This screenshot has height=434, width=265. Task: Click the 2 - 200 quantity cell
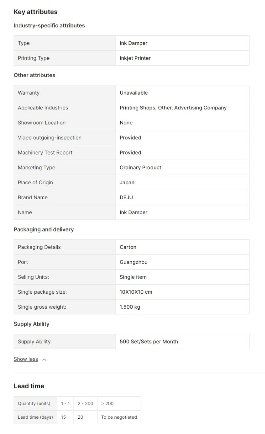[x=85, y=404]
